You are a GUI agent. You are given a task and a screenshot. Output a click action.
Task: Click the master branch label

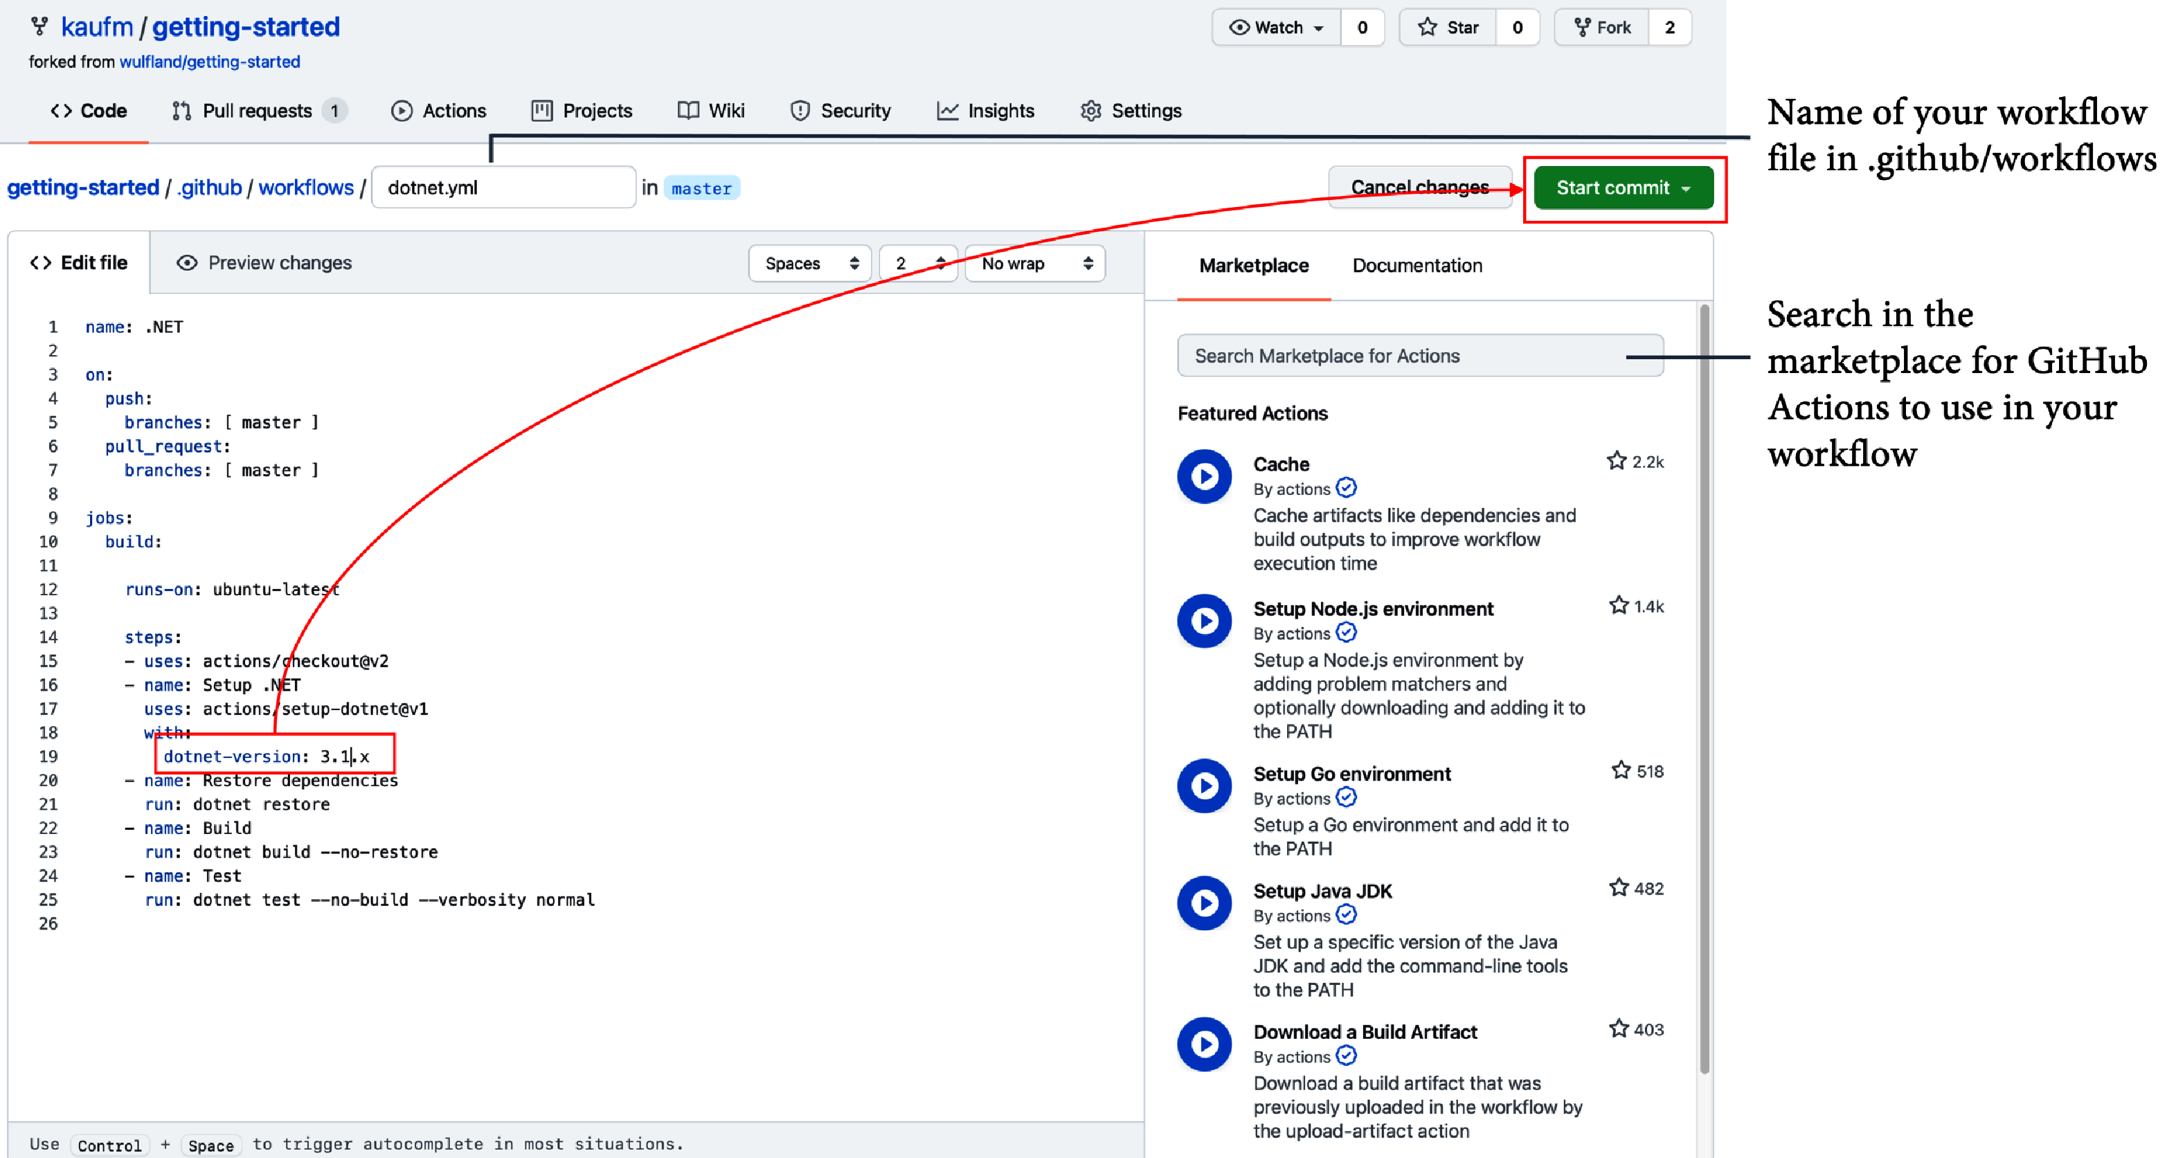702,188
